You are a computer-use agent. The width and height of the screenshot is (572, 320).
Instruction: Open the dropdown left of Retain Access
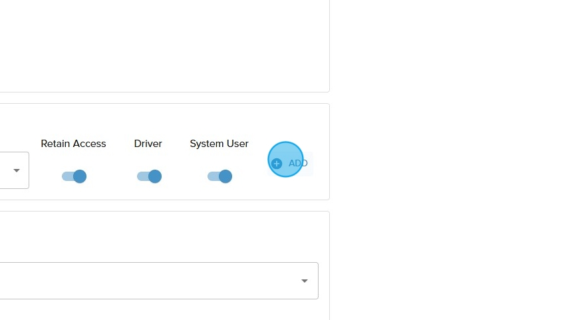click(x=17, y=170)
